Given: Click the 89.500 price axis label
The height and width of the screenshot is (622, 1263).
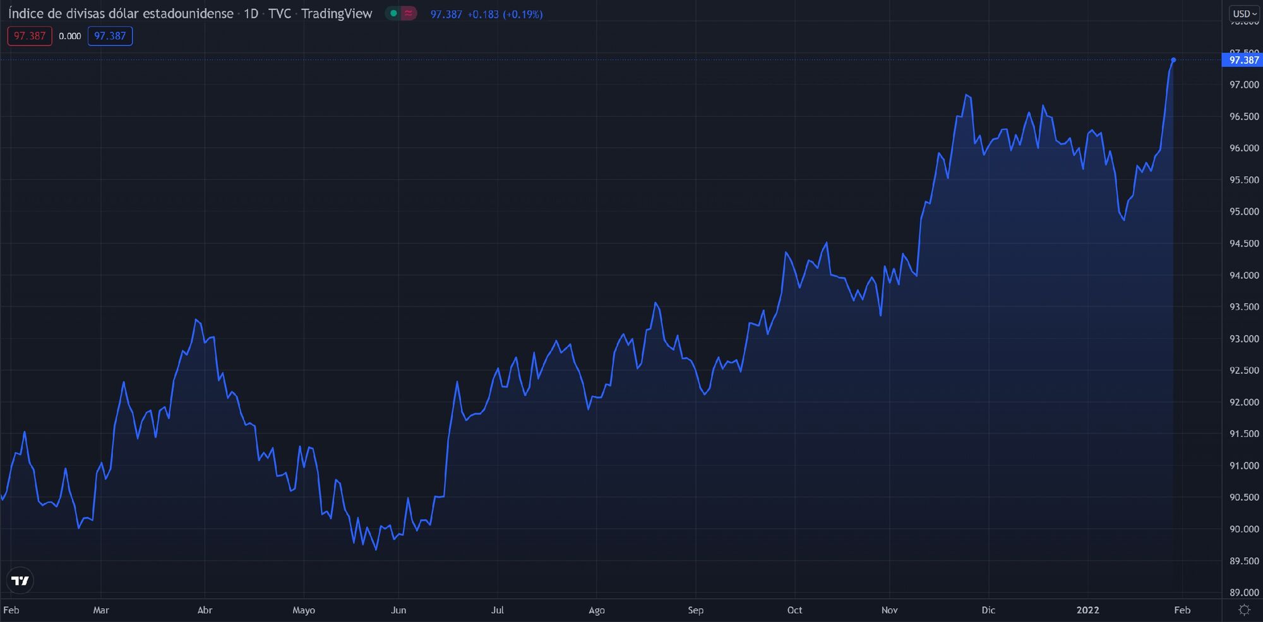Looking at the screenshot, I should [1244, 561].
